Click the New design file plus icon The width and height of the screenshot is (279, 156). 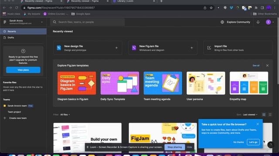(x=116, y=48)
